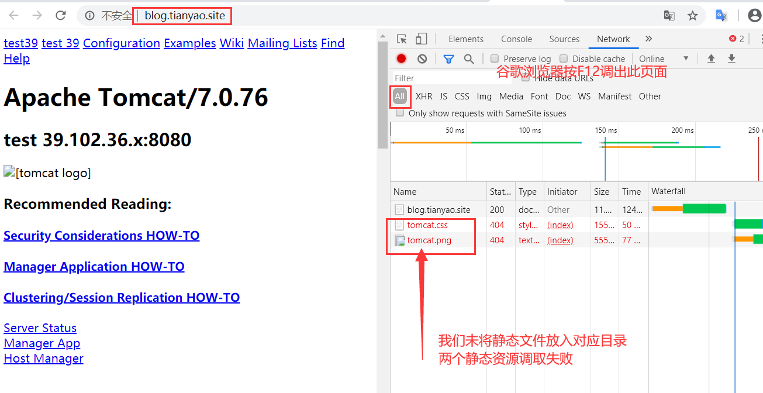
Task: Filter requests by Doc
Action: tap(563, 96)
